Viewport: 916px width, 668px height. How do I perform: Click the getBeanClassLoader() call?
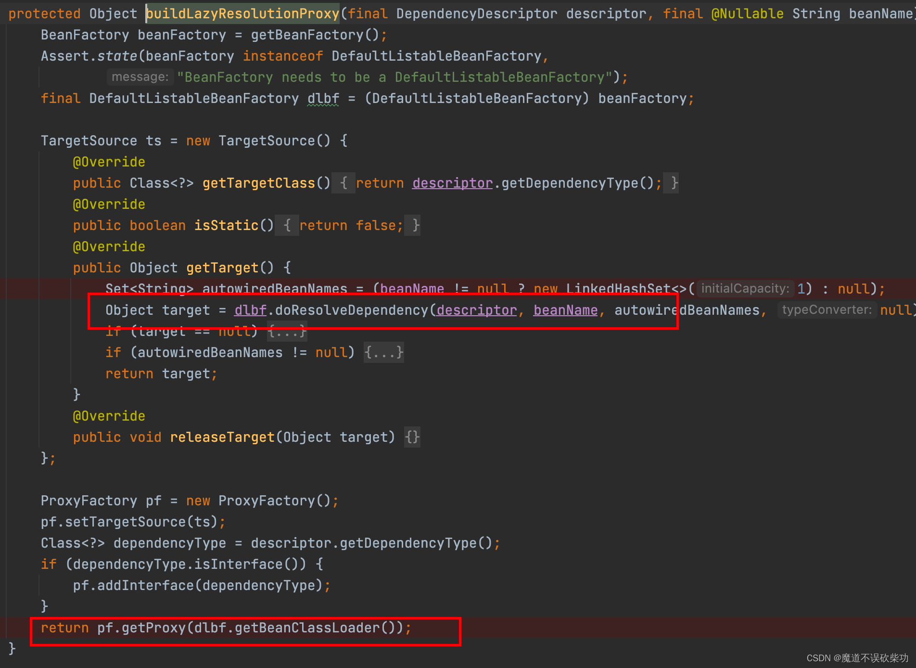point(315,628)
